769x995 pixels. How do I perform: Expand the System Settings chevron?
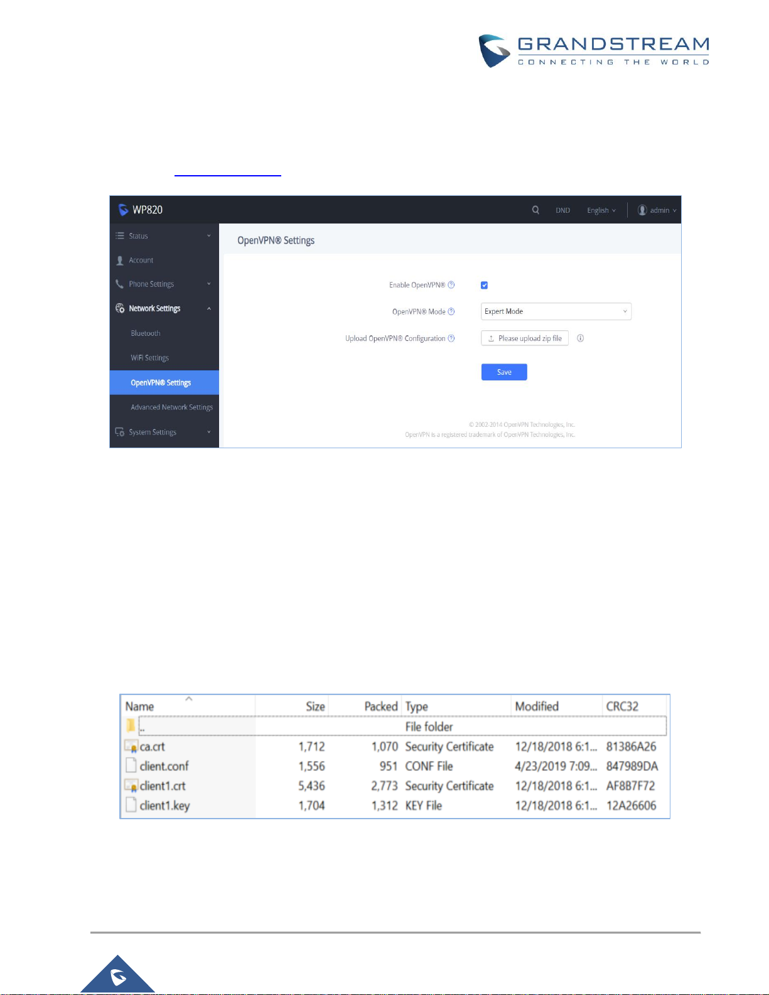click(x=209, y=432)
